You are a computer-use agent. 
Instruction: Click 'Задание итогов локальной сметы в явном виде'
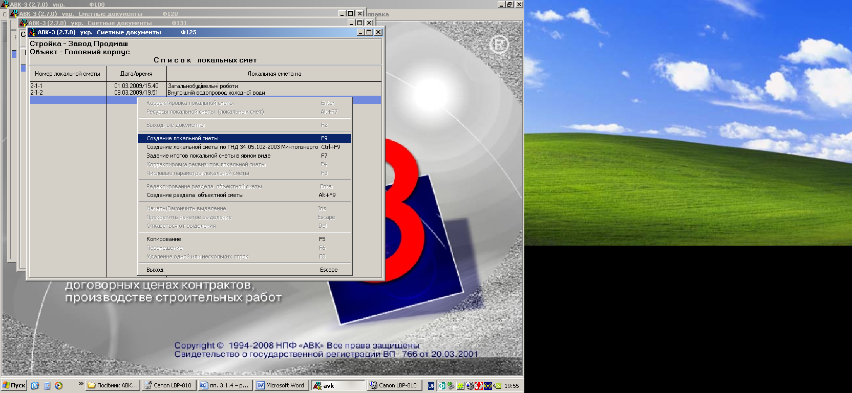click(x=245, y=156)
